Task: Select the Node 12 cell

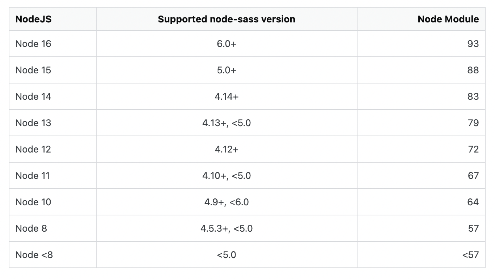Action: pyautogui.click(x=52, y=149)
